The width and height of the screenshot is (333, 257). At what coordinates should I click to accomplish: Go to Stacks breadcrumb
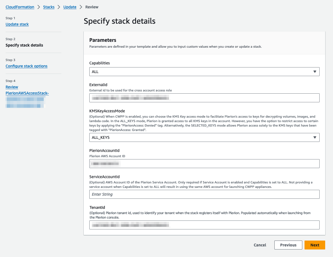click(x=49, y=7)
